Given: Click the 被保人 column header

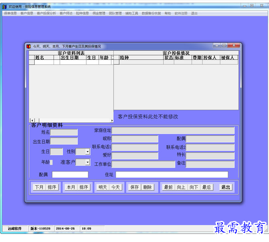Looking at the screenshot, I should tap(229, 58).
